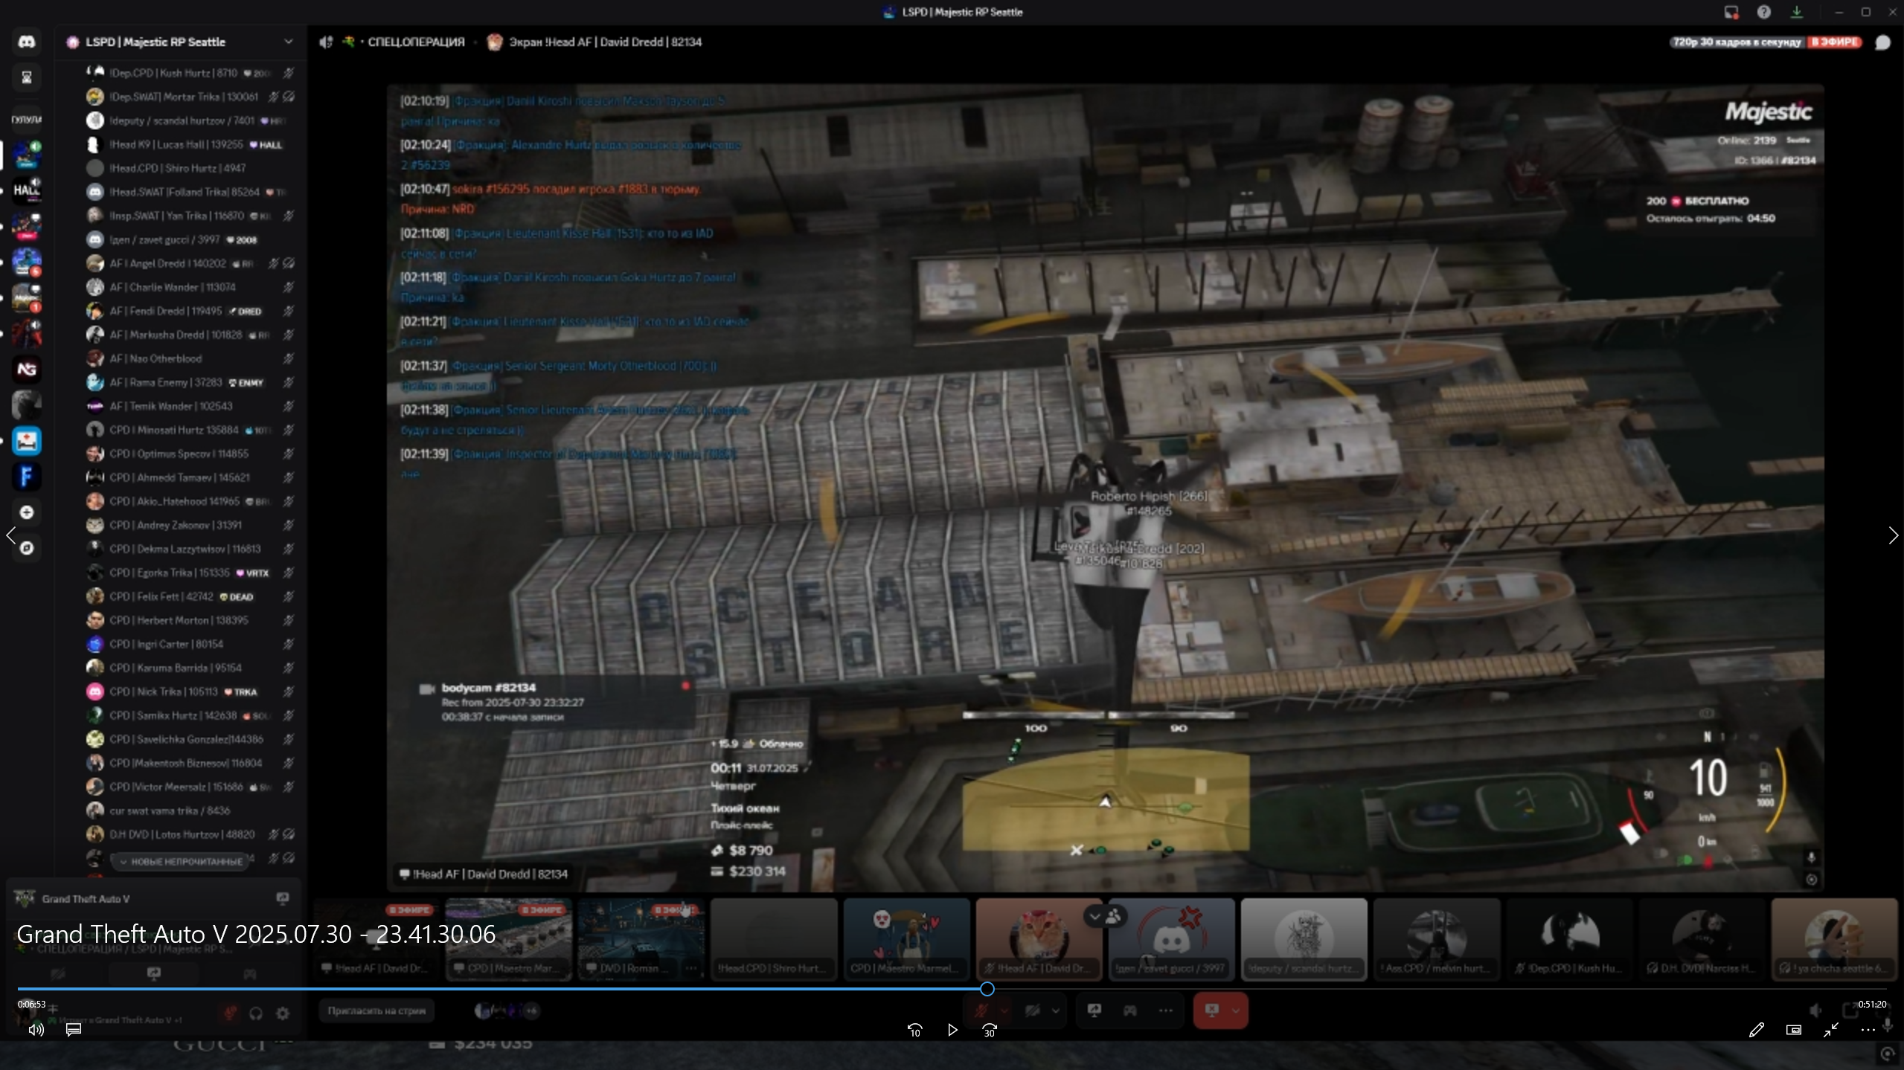
Task: Open the dropdown beside the red stream button
Action: click(x=1236, y=1011)
